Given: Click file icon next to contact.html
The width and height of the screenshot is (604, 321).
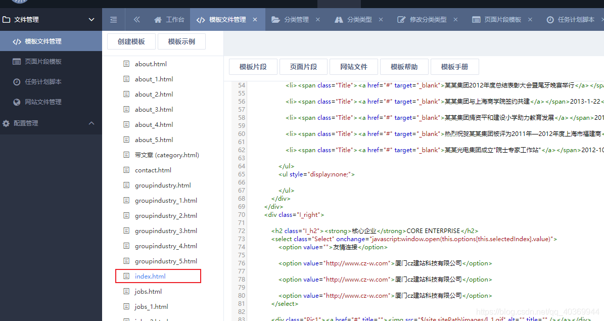Looking at the screenshot, I should pos(126,170).
